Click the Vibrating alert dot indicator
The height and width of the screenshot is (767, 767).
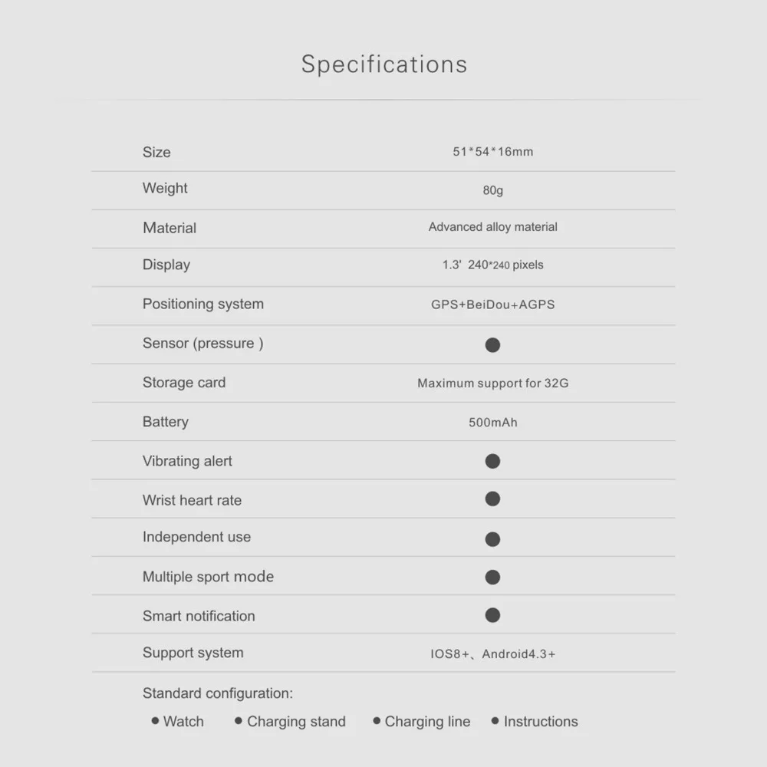492,461
